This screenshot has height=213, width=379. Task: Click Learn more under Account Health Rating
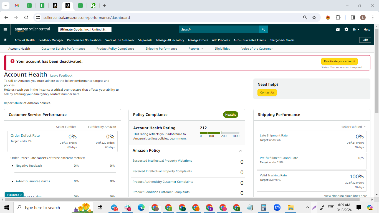178,138
